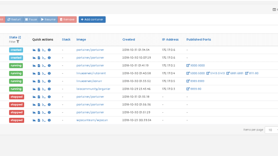Viewport: 278px width, 156px height.
Task: View logs for the 01:51:29 stopped container
Action: 39,113
